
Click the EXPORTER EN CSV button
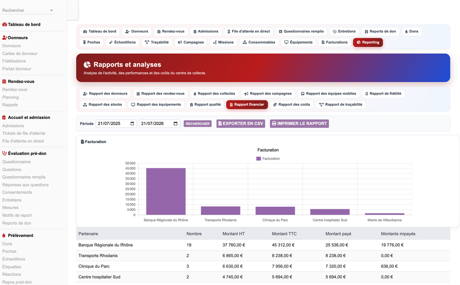pos(241,124)
